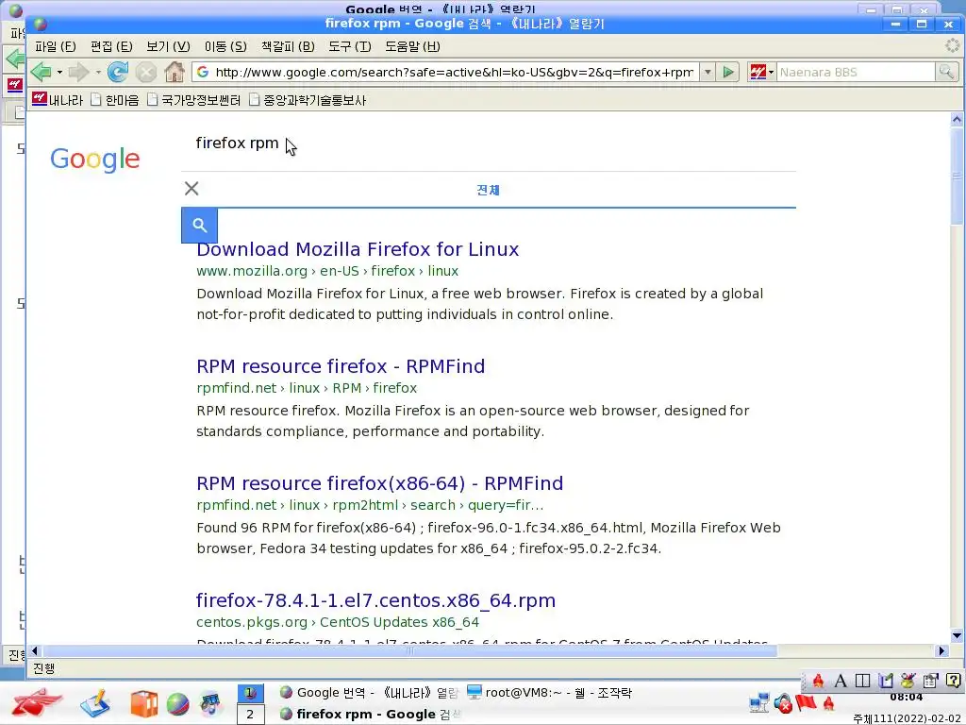This screenshot has width=966, height=725.
Task: Click the 진행 status bar text
Action: pyautogui.click(x=43, y=668)
